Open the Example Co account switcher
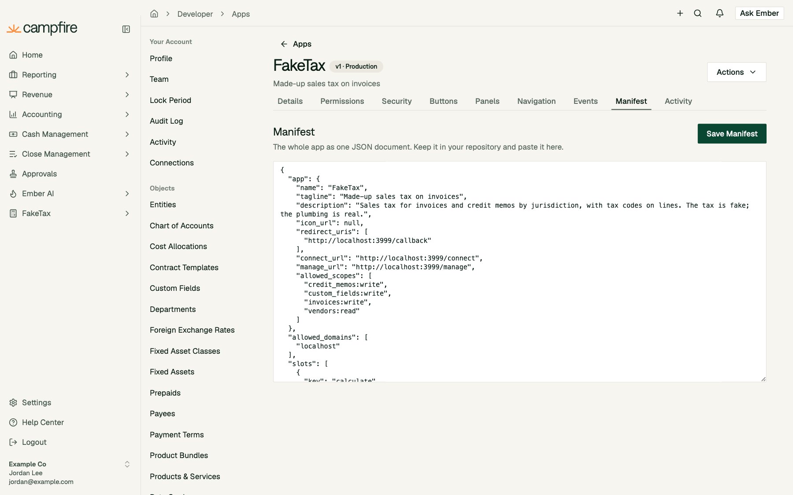The width and height of the screenshot is (793, 495). 70,473
